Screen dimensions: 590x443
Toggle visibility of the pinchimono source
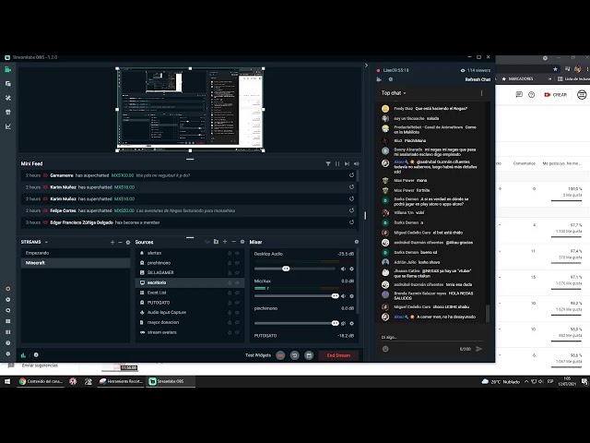[238, 263]
